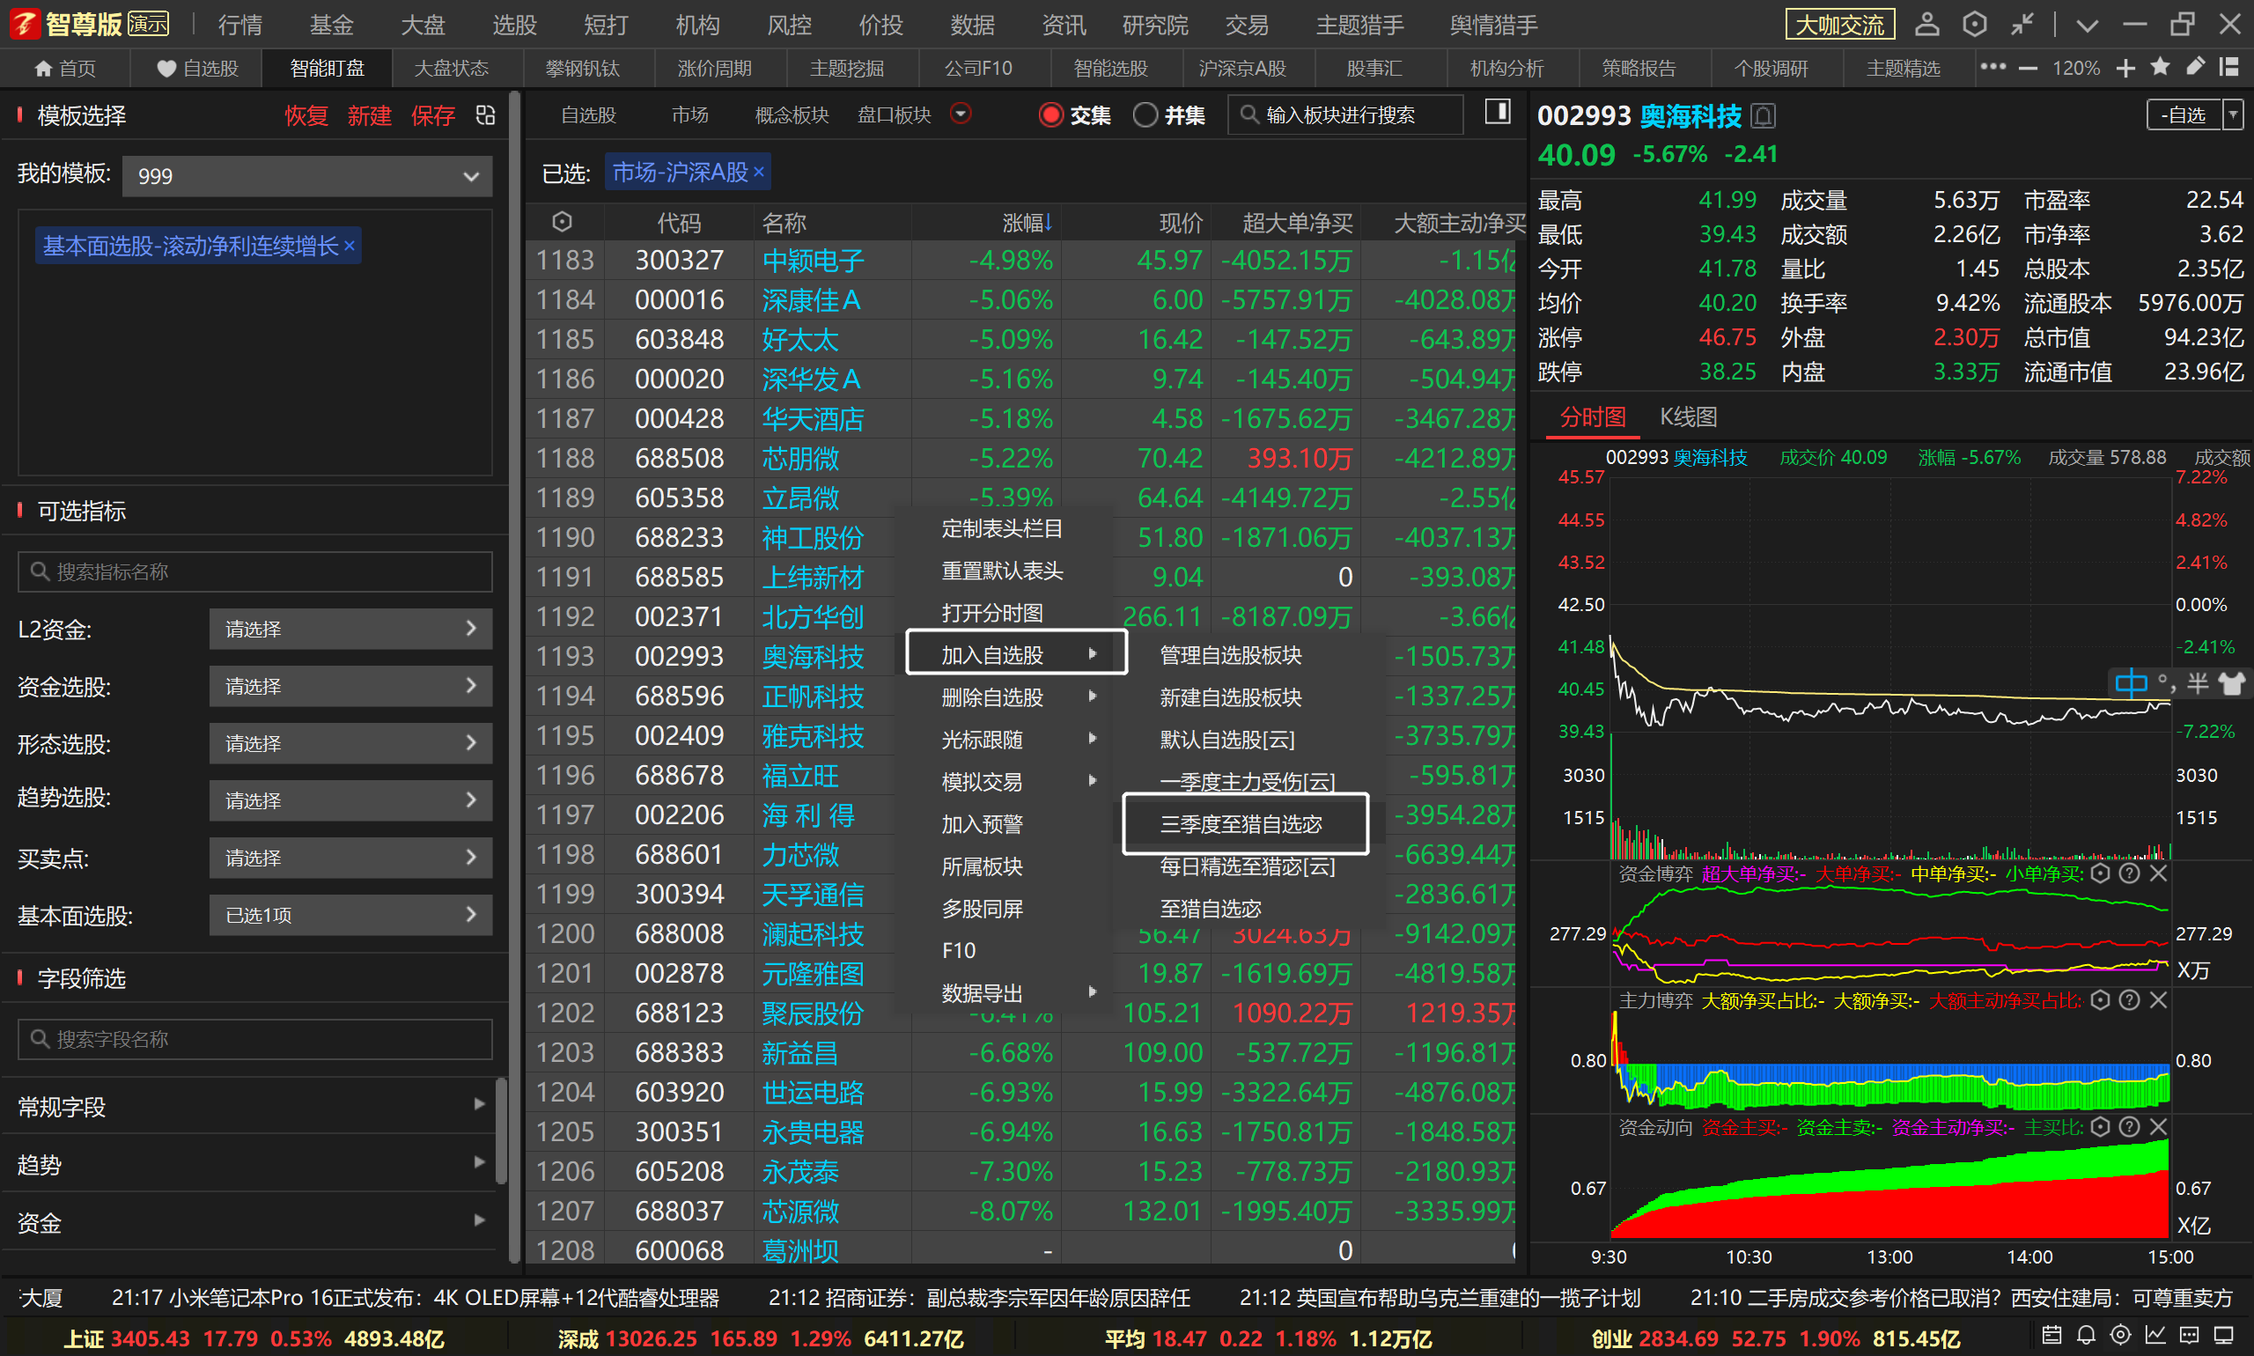This screenshot has width=2254, height=1356.
Task: Open the layout panel icon at tab bar end
Action: click(2228, 67)
